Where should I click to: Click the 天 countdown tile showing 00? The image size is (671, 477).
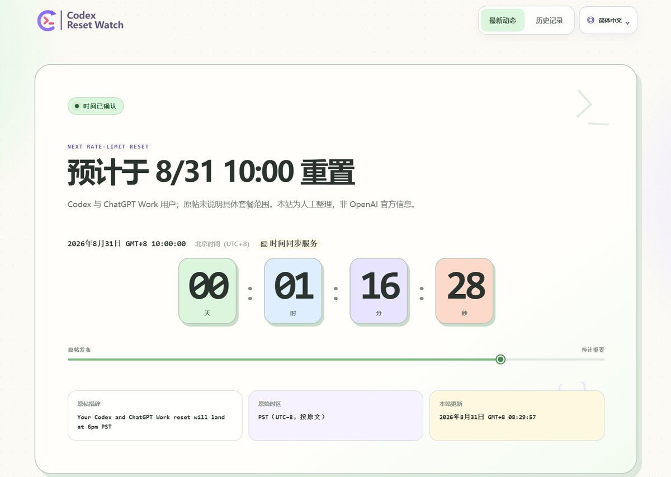(x=207, y=290)
